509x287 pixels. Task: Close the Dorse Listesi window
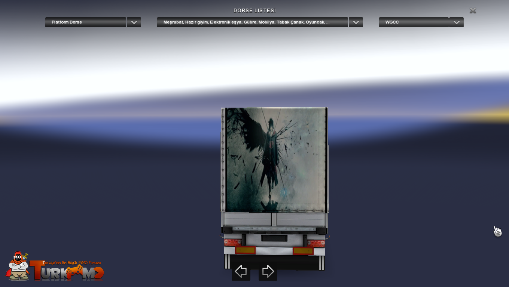tap(473, 10)
